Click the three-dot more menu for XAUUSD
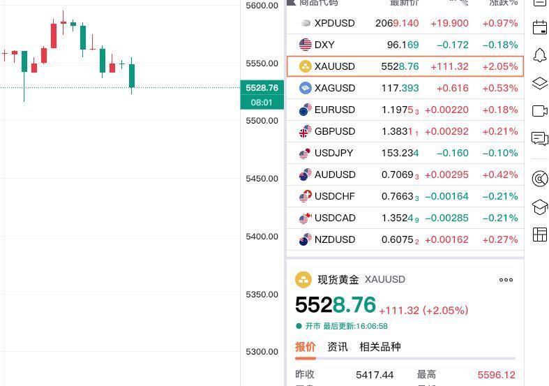The image size is (549, 386). pyautogui.click(x=506, y=279)
